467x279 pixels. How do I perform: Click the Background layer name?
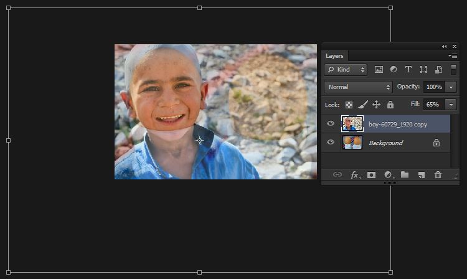[385, 143]
